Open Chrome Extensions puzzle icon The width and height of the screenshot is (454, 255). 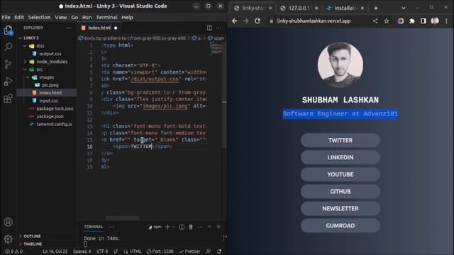(x=412, y=21)
